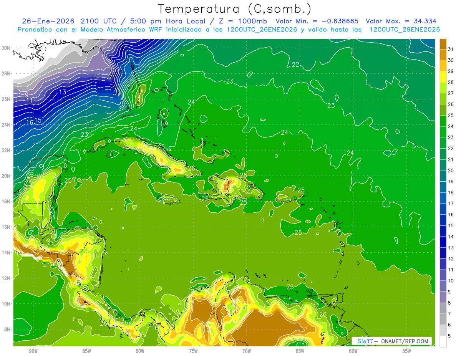Click the valid-until time '1200UTC_29ENE2026'
Viewport: 461px width, 356px height.
point(405,30)
